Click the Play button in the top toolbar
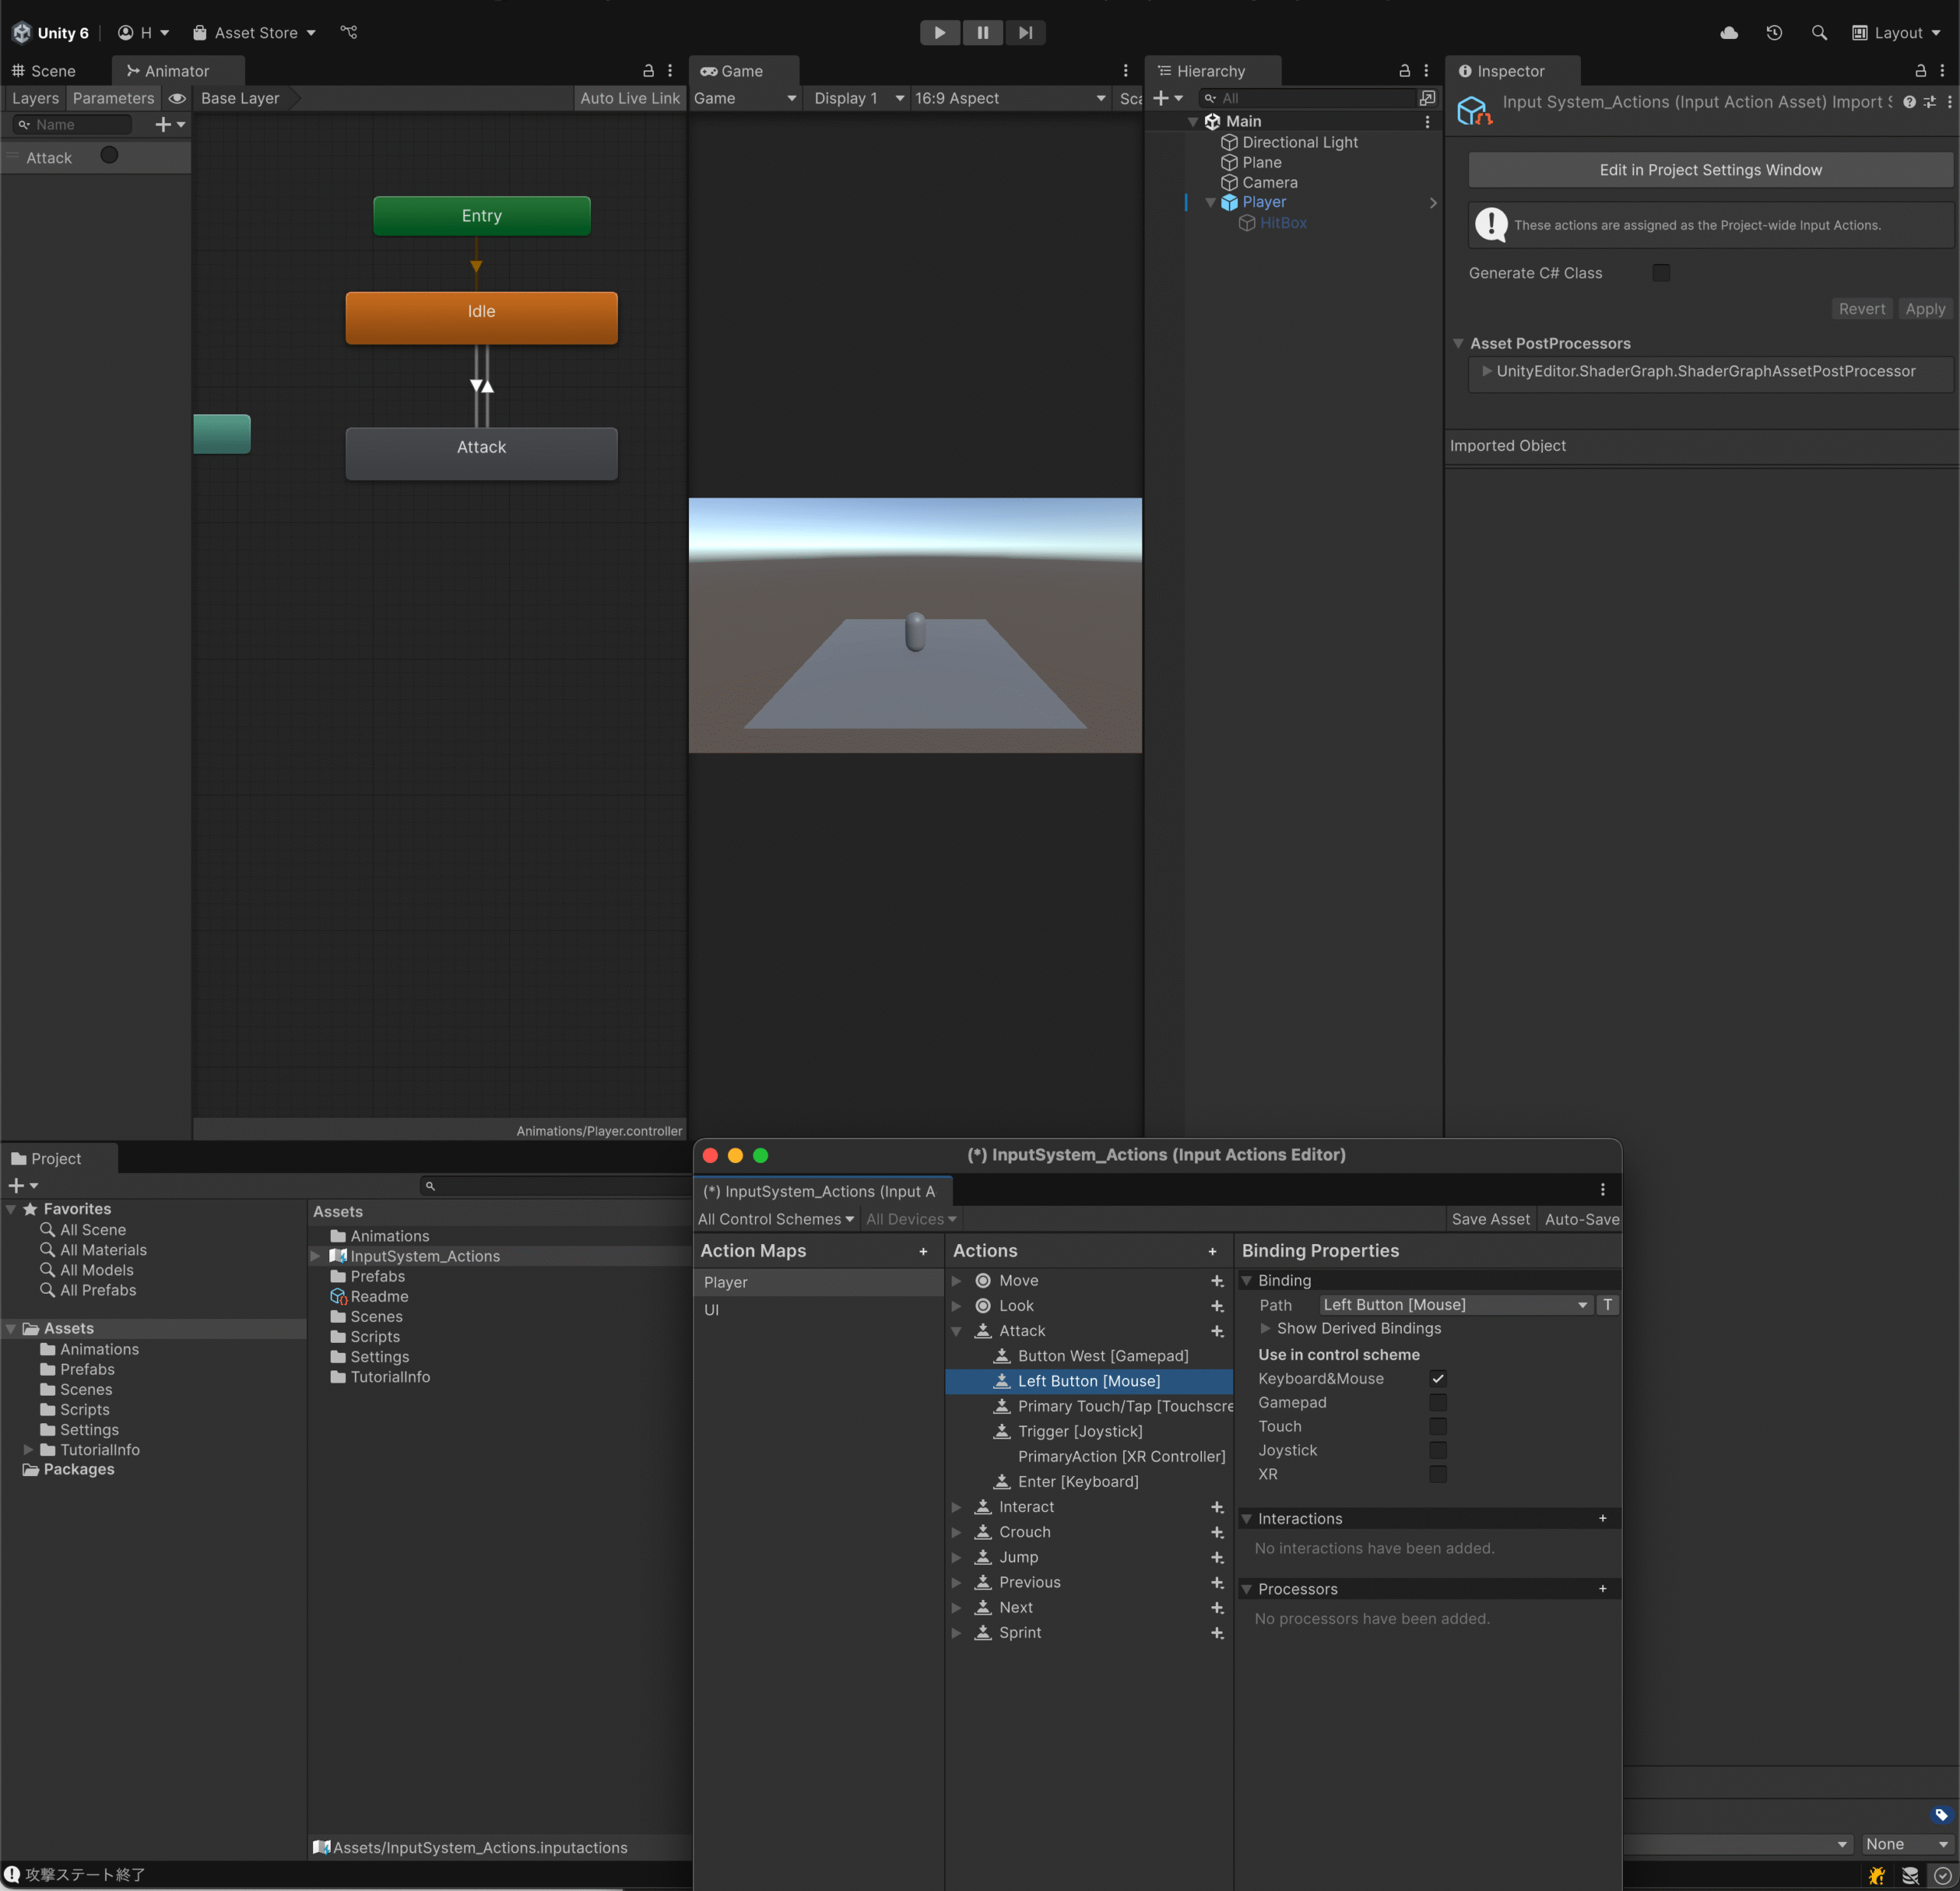 click(939, 32)
